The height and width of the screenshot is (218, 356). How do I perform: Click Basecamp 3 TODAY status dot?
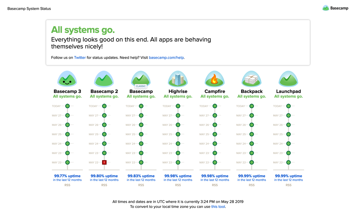tap(67, 106)
